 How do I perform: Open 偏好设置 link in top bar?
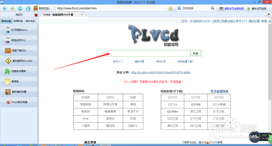254,21
